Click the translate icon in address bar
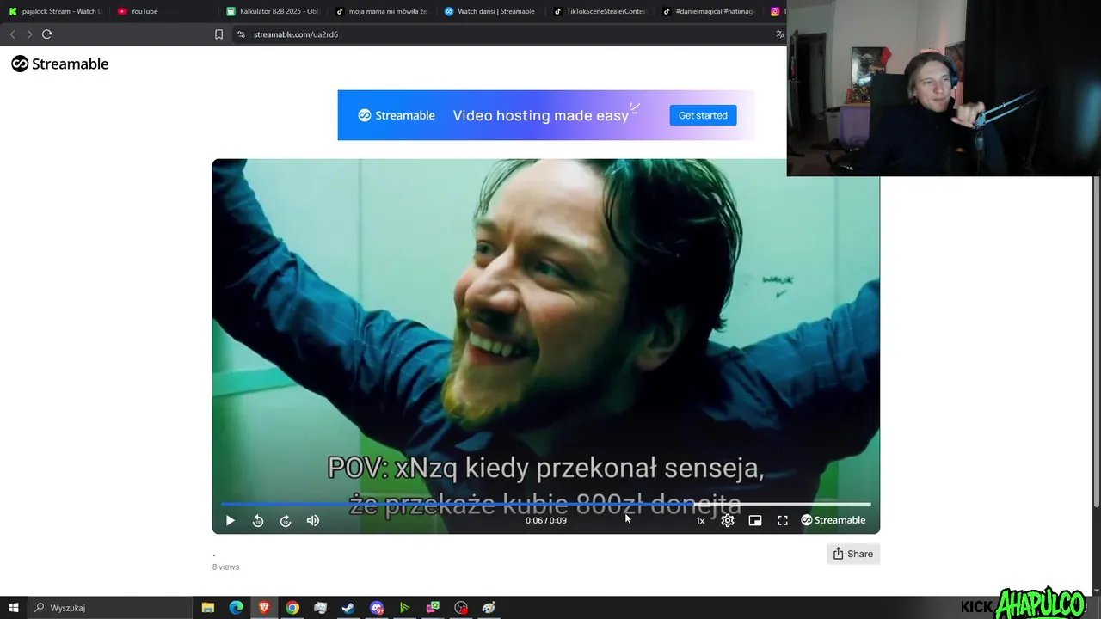Viewport: 1101px width, 619px height. coord(779,34)
